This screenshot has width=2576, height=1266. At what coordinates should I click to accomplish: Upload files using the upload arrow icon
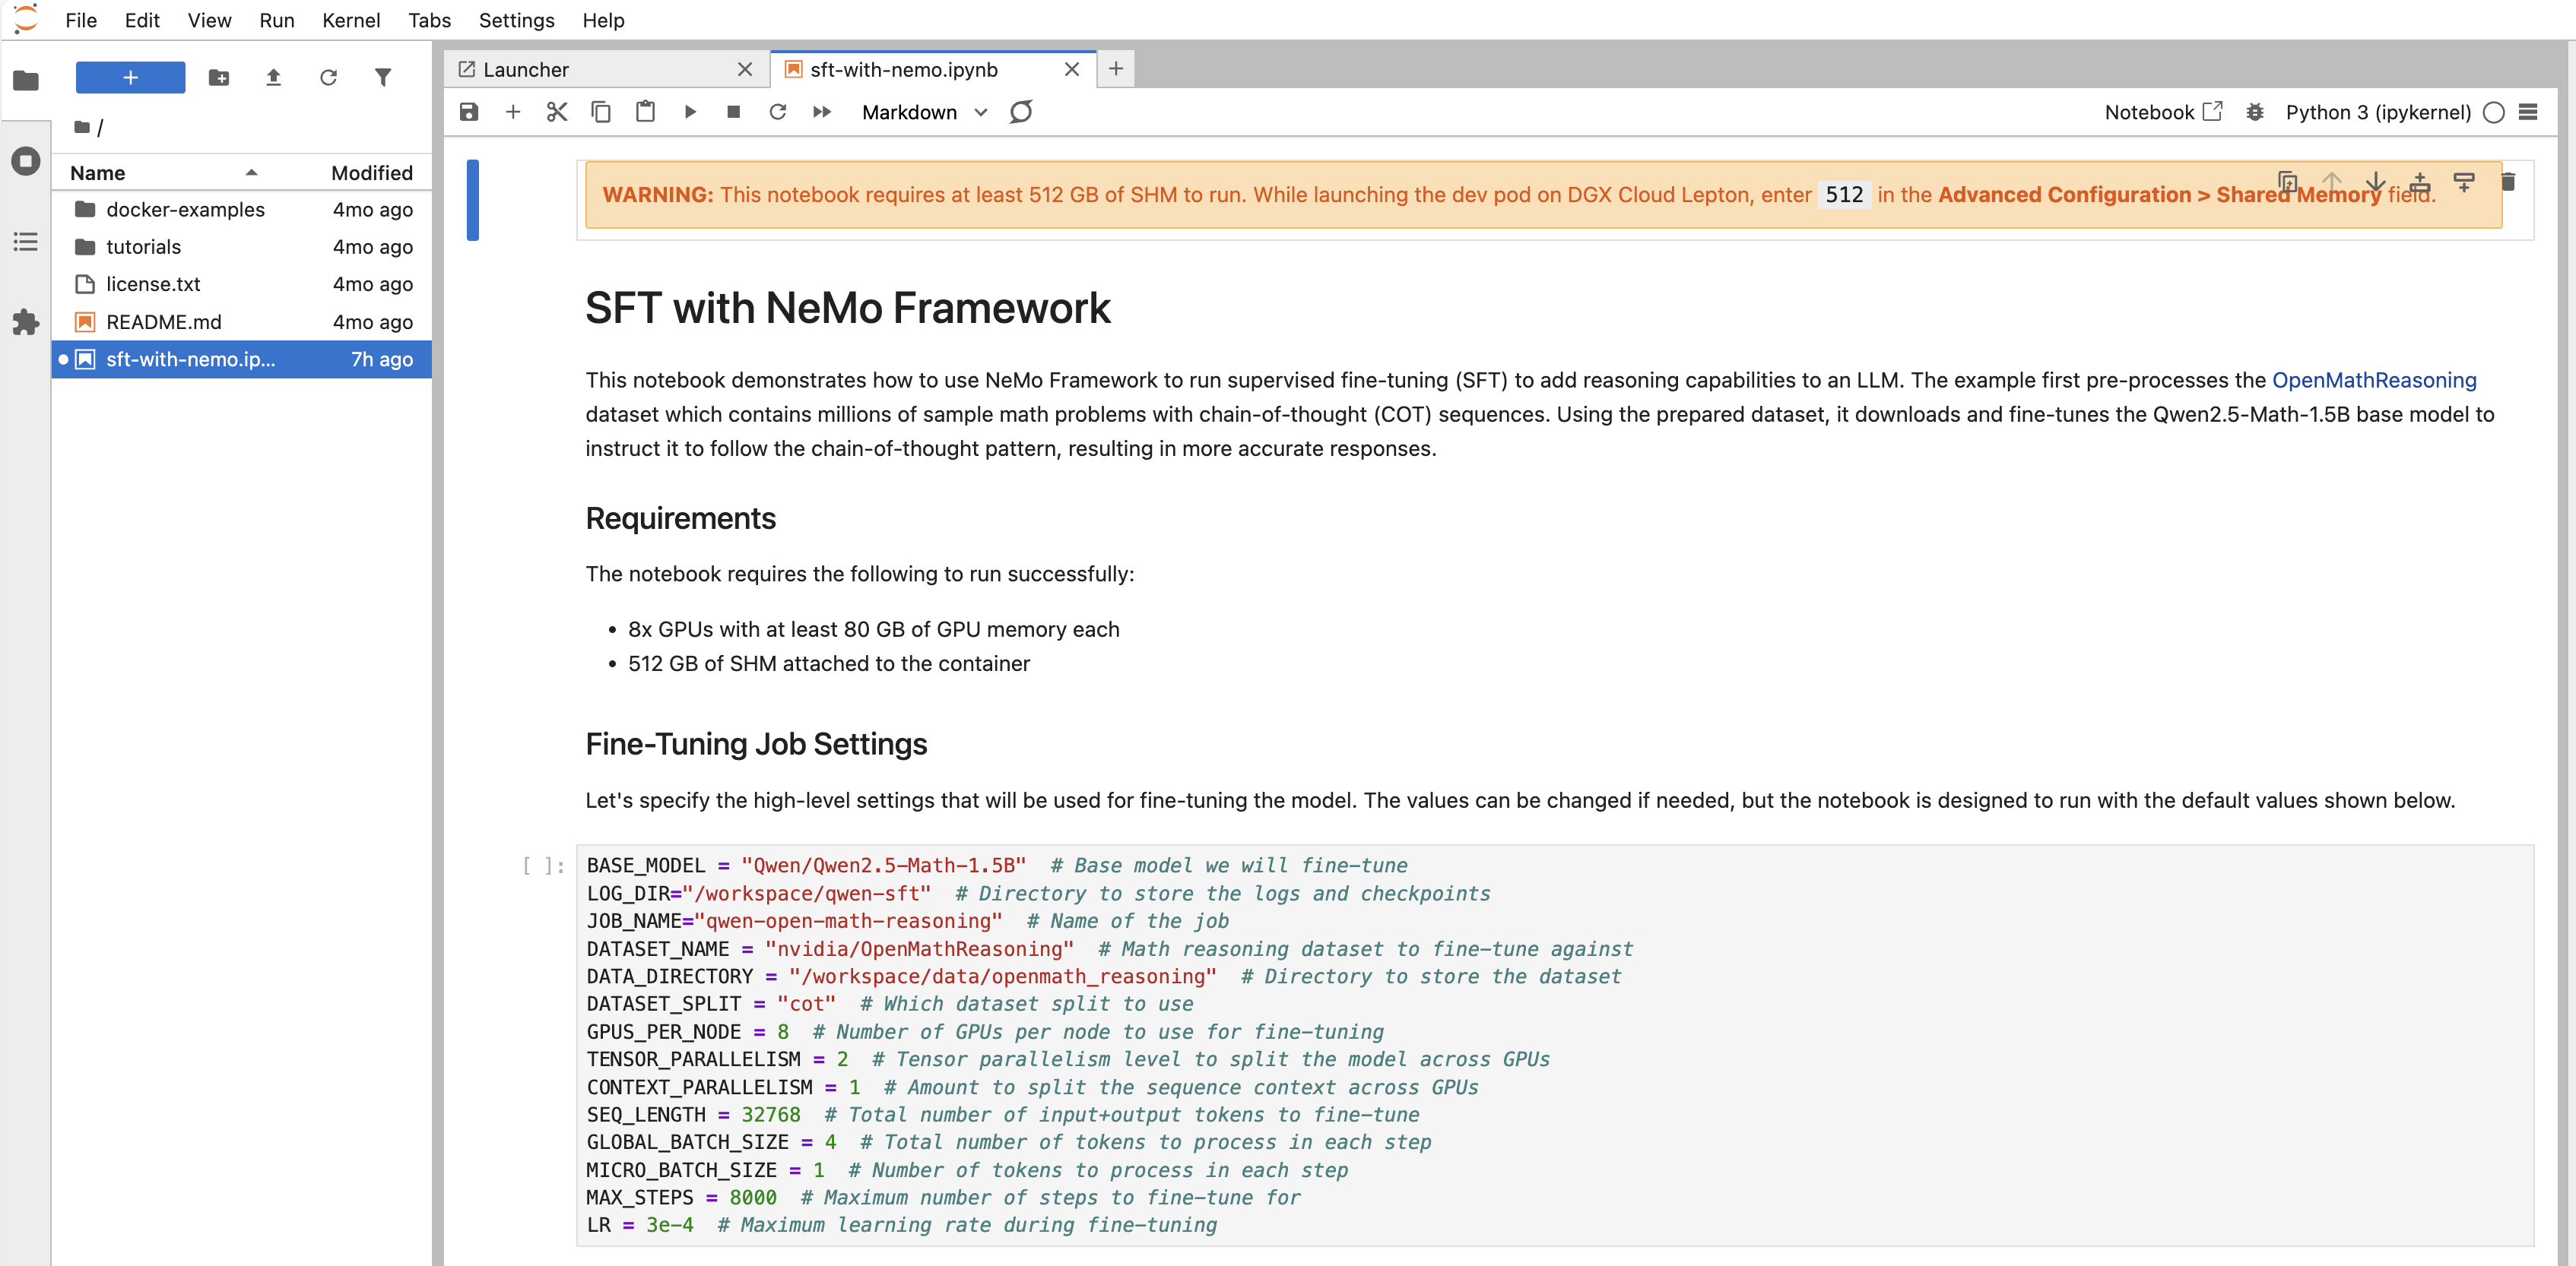click(273, 78)
